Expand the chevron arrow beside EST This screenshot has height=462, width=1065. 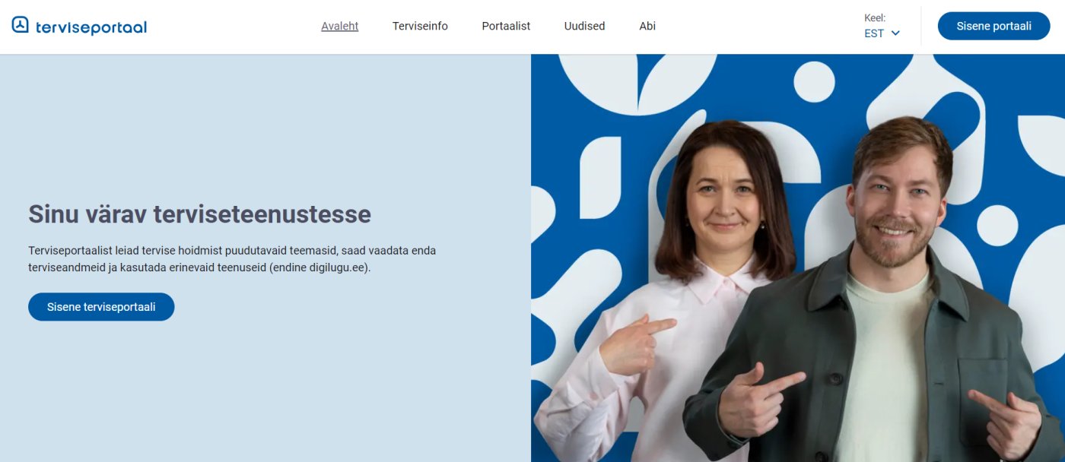click(895, 33)
